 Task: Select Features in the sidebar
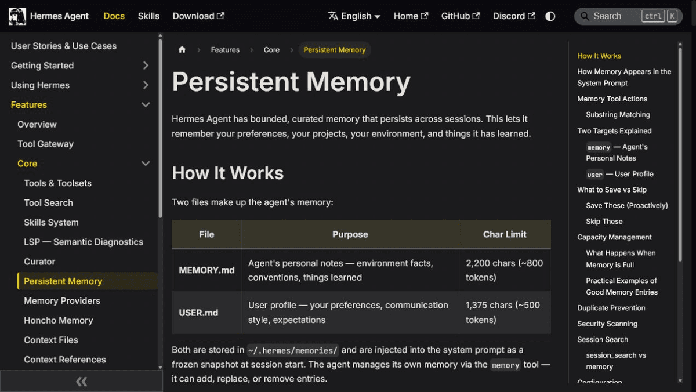(x=29, y=105)
